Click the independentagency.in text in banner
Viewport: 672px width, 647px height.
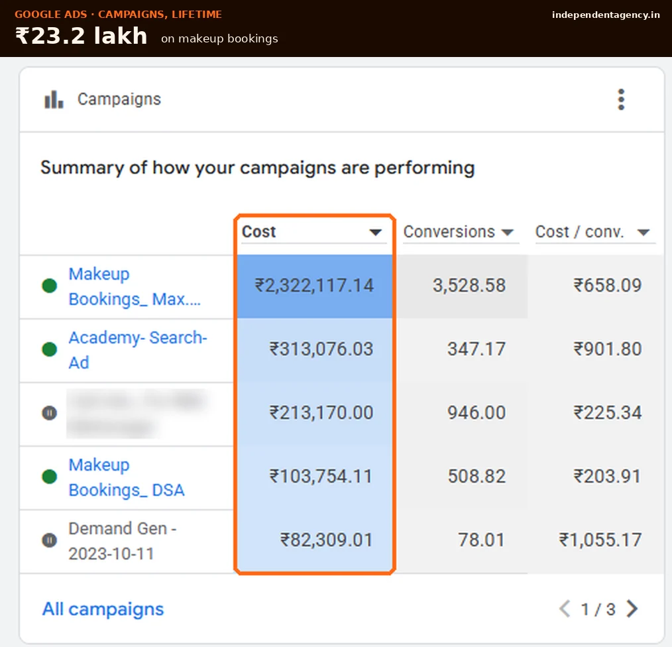(x=606, y=15)
